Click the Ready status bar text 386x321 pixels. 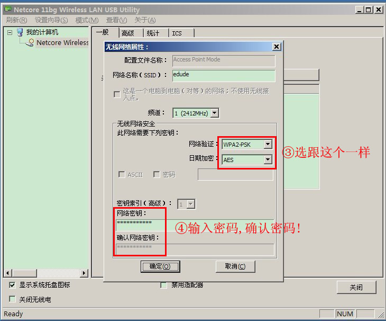tap(13, 314)
